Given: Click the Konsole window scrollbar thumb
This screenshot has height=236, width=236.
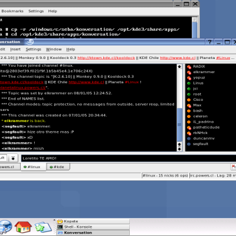Looking at the screenshot, I should [195, 30].
